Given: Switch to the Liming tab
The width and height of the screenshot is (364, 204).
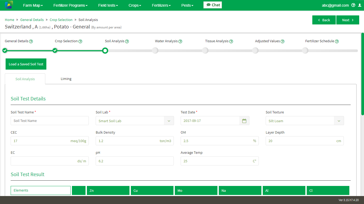Looking at the screenshot, I should (66, 79).
